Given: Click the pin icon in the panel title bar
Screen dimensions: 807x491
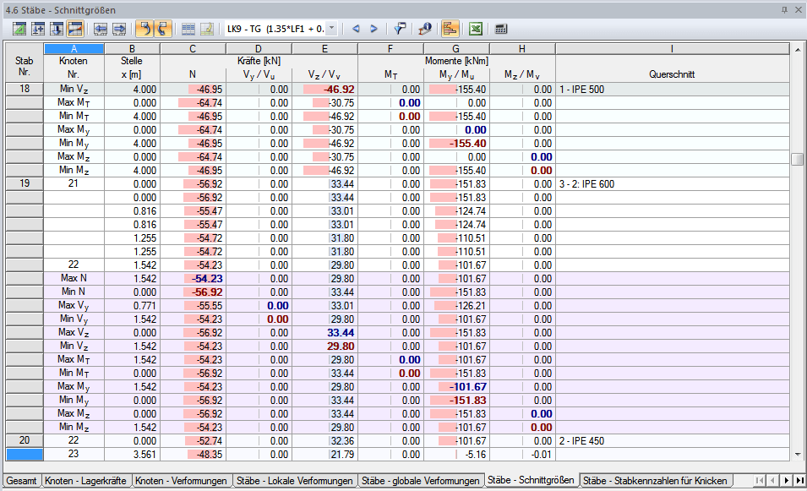Looking at the screenshot, I should [784, 10].
